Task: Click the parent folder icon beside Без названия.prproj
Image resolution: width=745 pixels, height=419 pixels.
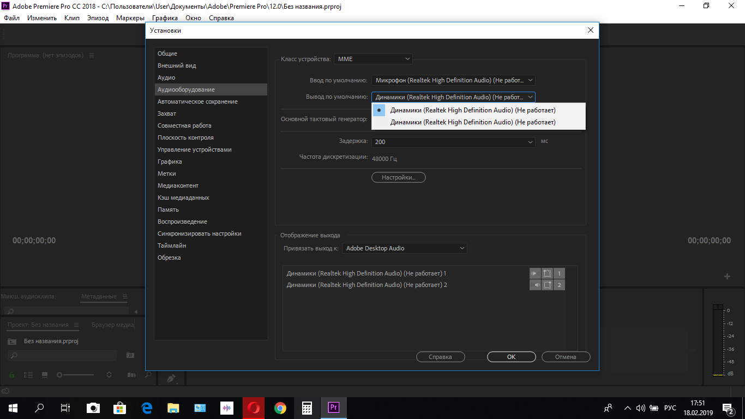Action: coord(12,342)
